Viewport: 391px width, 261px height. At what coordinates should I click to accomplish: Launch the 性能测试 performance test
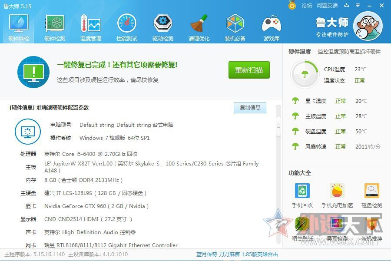(126, 26)
